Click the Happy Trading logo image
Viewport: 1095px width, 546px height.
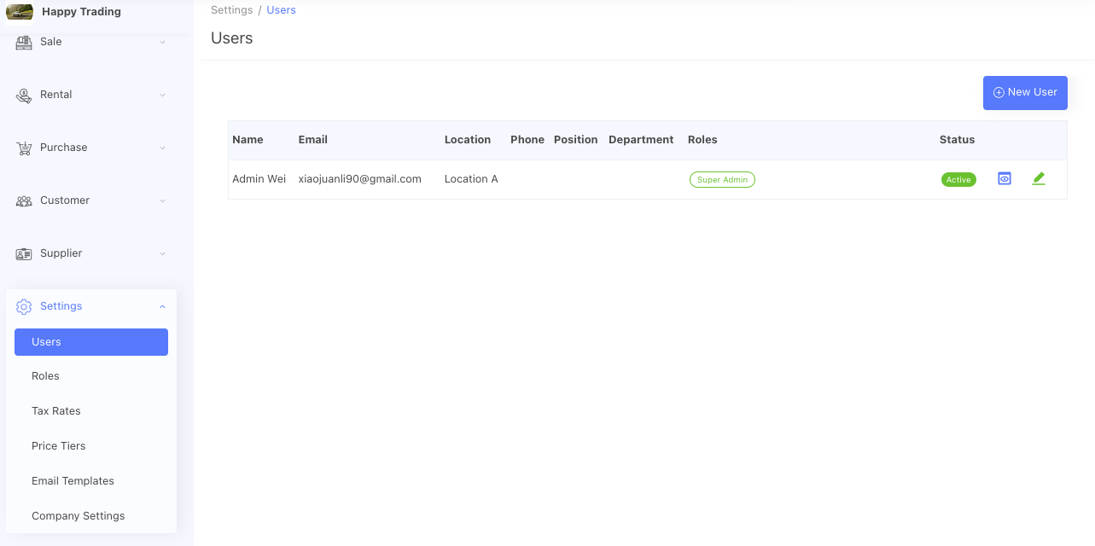click(20, 12)
